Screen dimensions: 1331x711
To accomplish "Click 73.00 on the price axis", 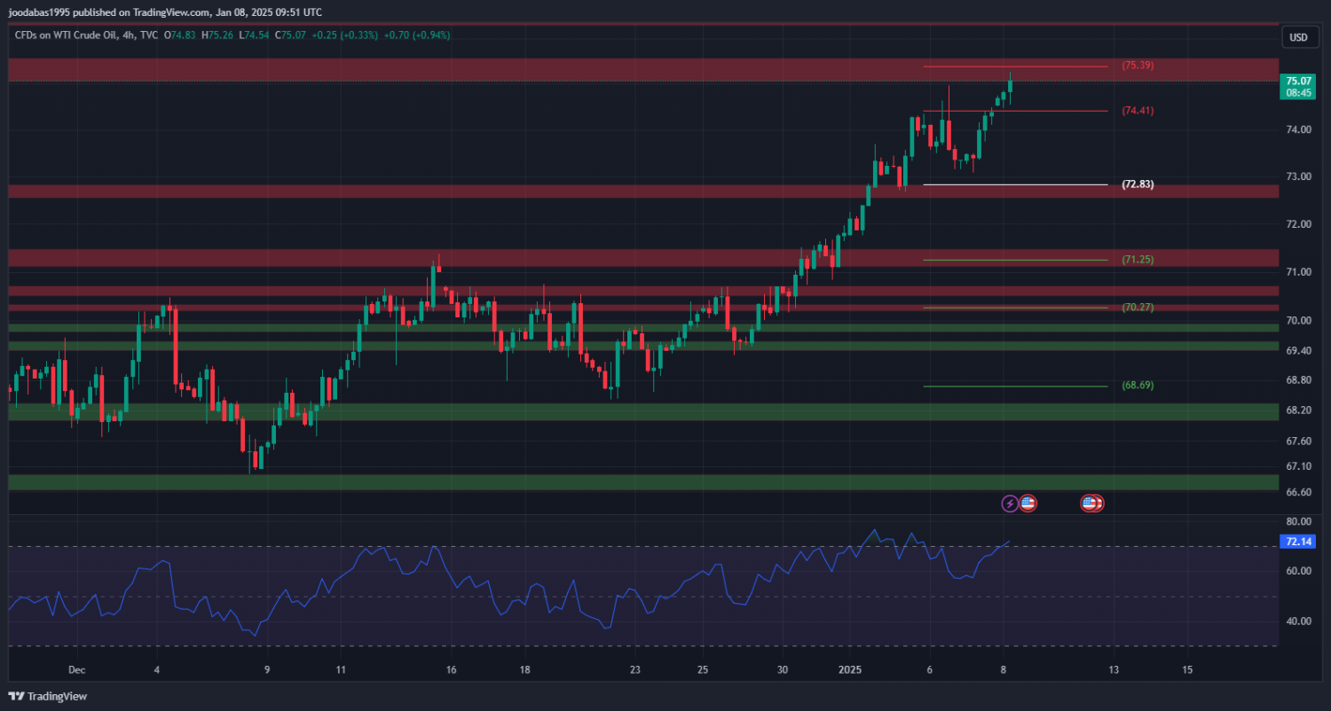I will pos(1298,176).
